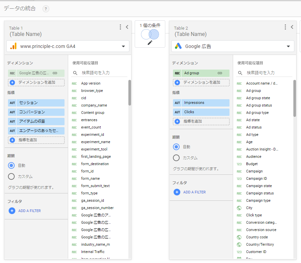Select browser_type field in Table 1 list
The width and height of the screenshot is (301, 263).
pos(92,91)
